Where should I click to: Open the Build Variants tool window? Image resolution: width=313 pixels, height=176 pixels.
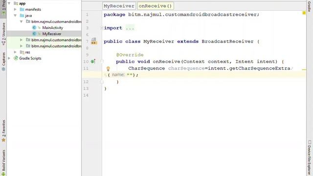(x=3, y=162)
